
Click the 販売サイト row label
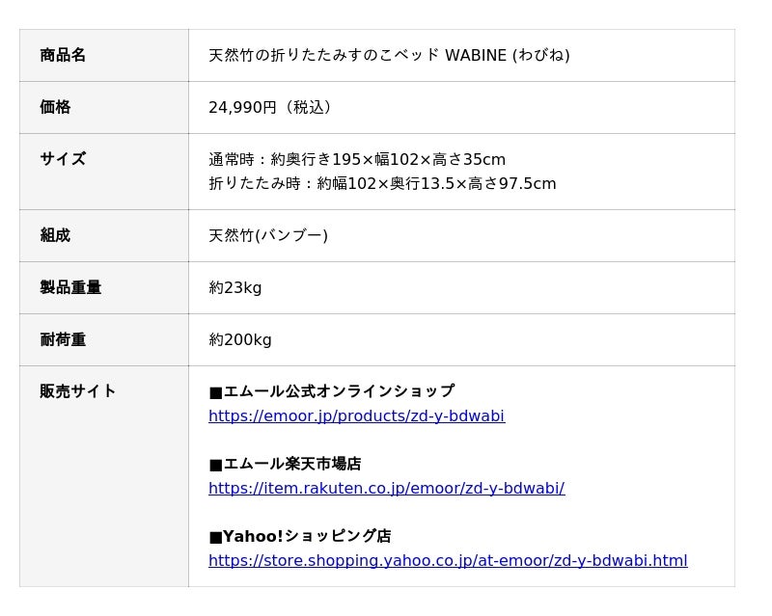78,391
